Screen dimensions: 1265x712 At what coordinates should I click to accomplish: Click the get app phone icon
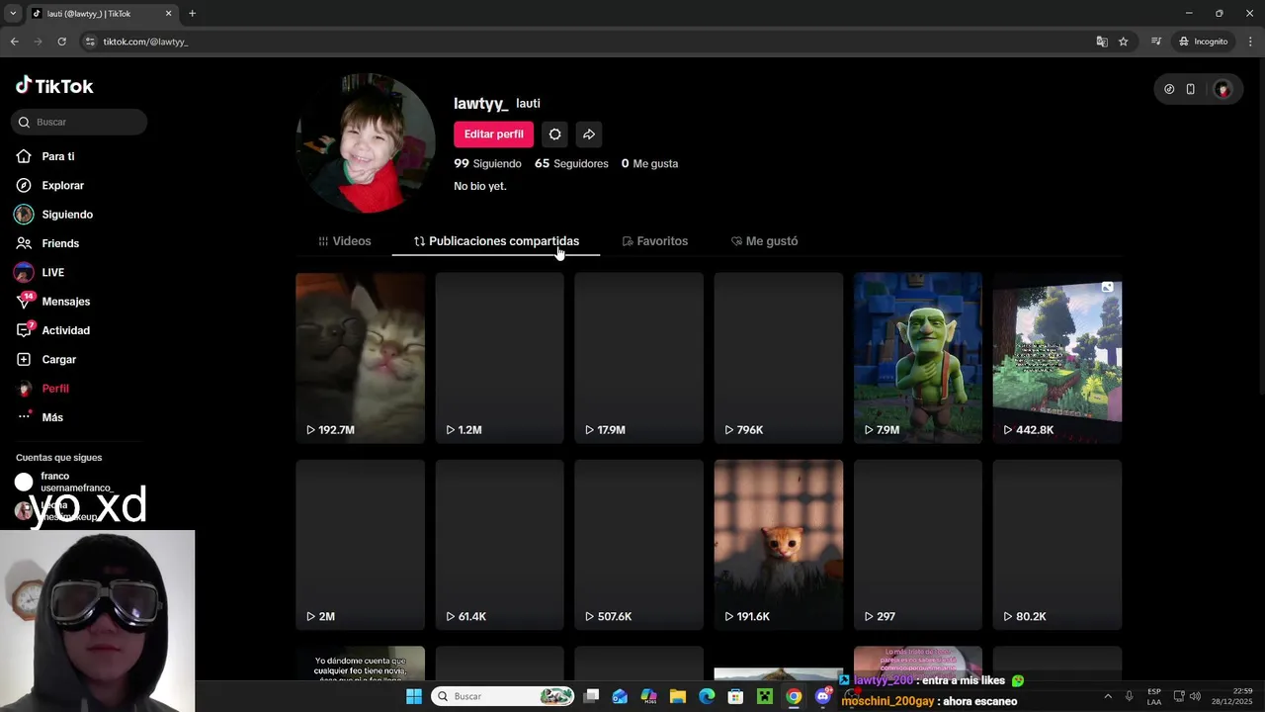click(x=1191, y=89)
